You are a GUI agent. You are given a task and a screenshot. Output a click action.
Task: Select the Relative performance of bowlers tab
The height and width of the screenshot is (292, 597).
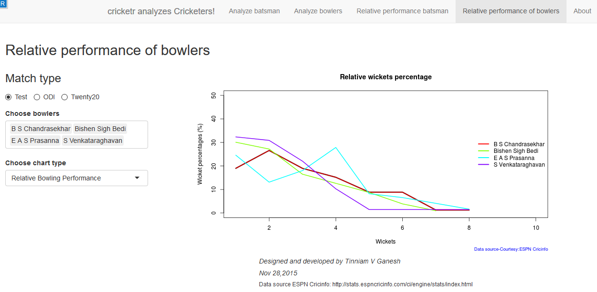click(x=511, y=11)
